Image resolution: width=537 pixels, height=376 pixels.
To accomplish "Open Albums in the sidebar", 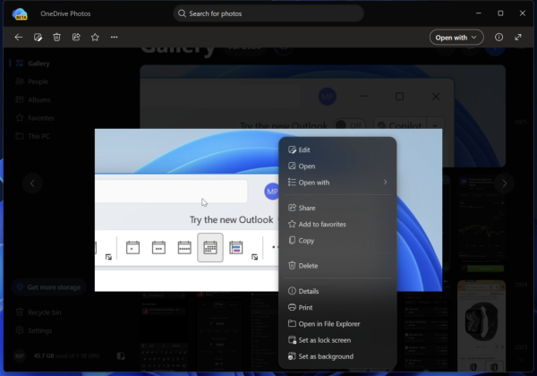I will coord(33,99).
